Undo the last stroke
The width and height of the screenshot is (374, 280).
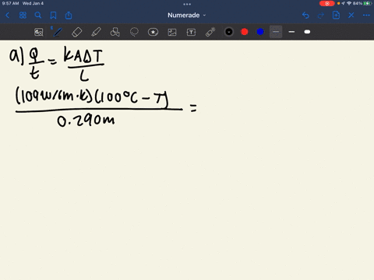pyautogui.click(x=305, y=16)
